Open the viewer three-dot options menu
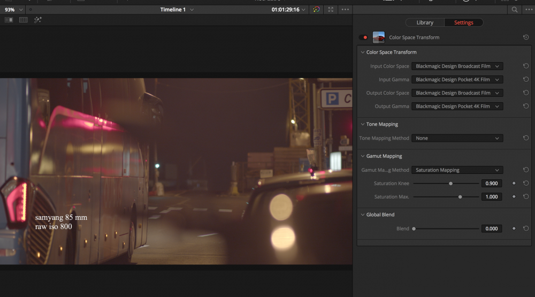This screenshot has height=297, width=535. pyautogui.click(x=345, y=10)
